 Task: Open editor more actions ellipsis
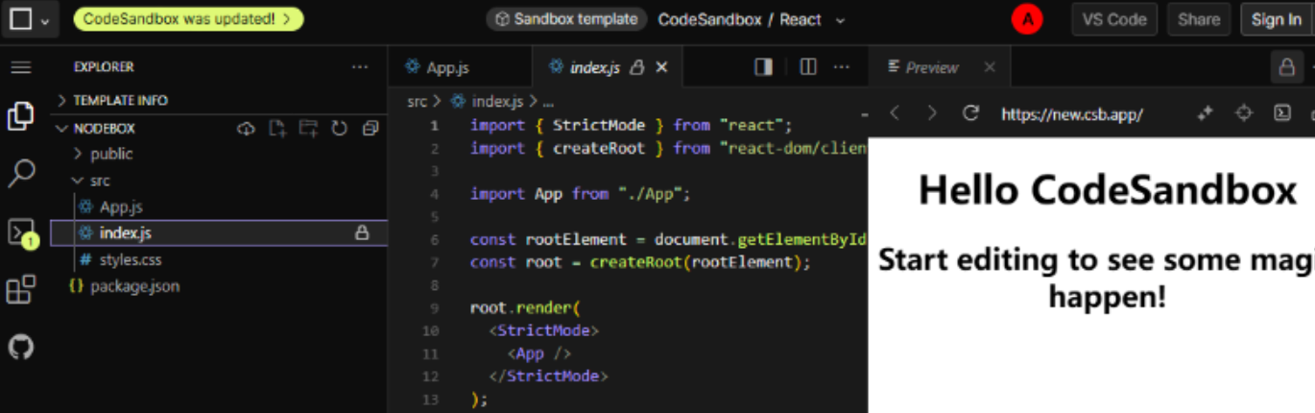[x=842, y=67]
